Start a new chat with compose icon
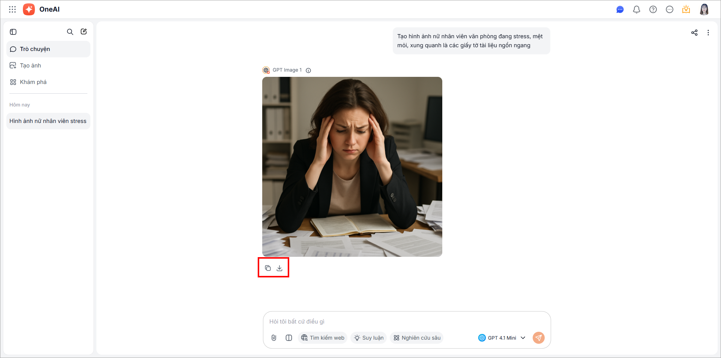The height and width of the screenshot is (358, 721). [84, 31]
